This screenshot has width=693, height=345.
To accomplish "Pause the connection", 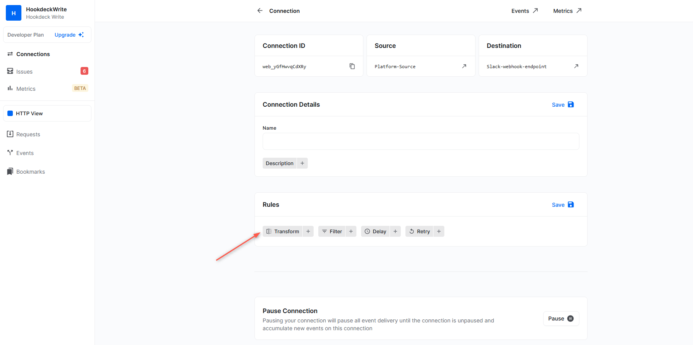I will pos(561,319).
